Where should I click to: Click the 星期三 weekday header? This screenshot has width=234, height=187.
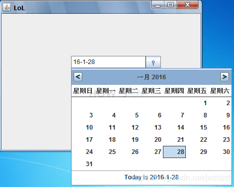click(151, 91)
